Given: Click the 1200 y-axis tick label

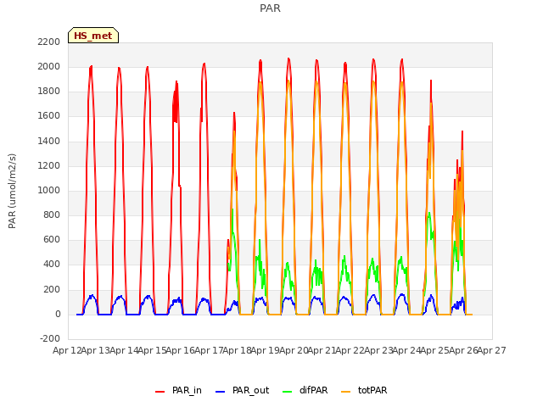Looking at the screenshot, I should click(x=49, y=166).
